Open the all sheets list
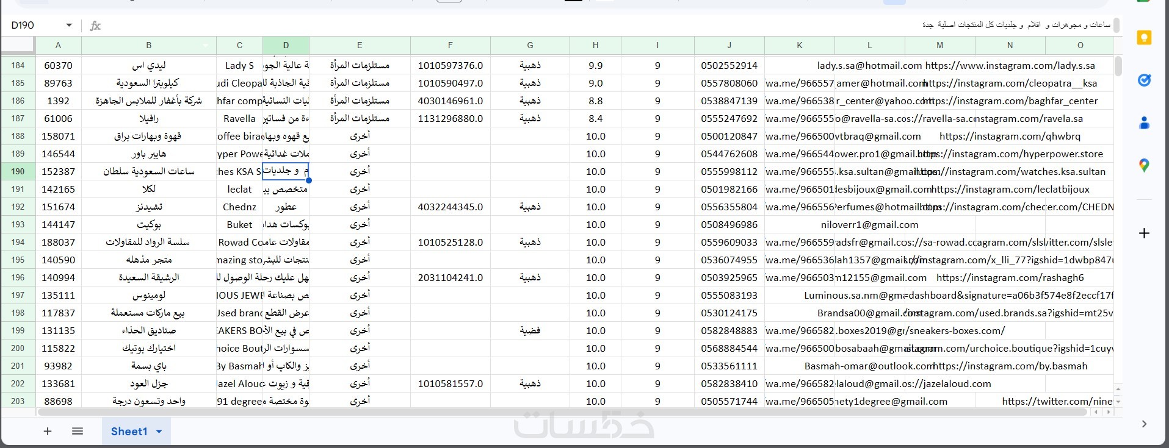This screenshot has height=448, width=1169. [78, 432]
